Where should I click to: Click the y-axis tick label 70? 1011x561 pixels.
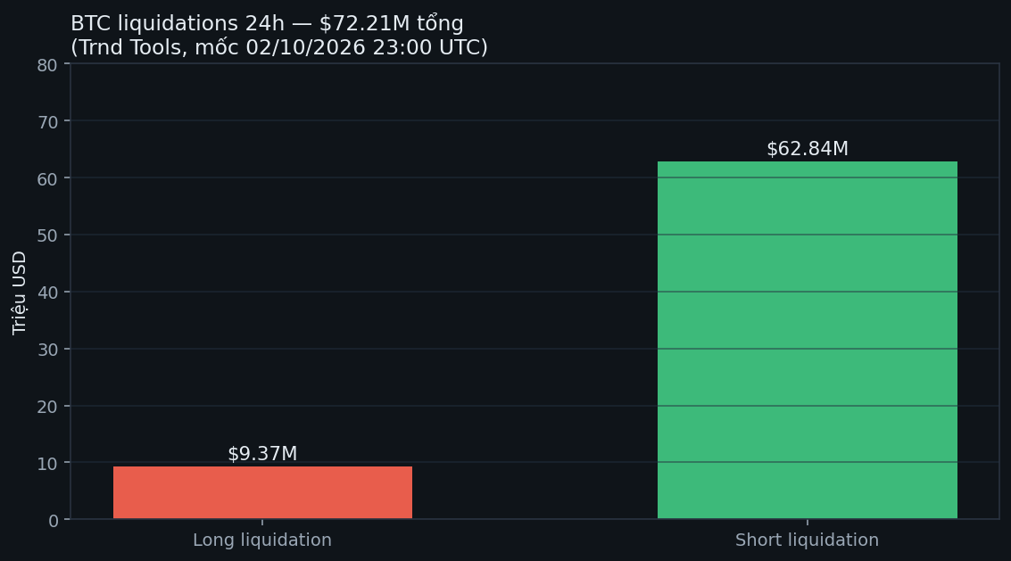[x=47, y=122]
